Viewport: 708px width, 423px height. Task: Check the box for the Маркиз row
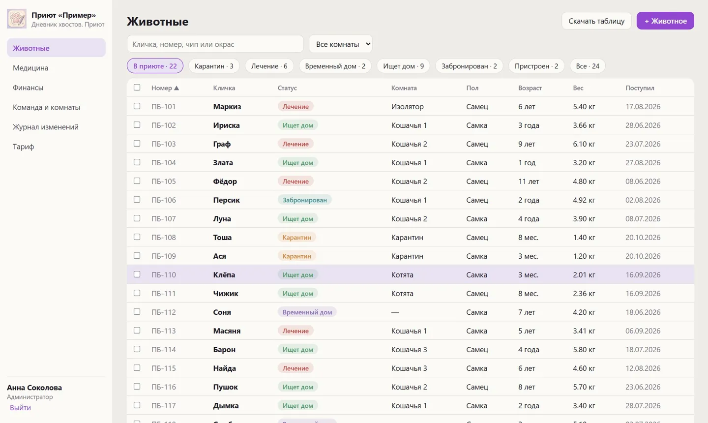click(137, 106)
